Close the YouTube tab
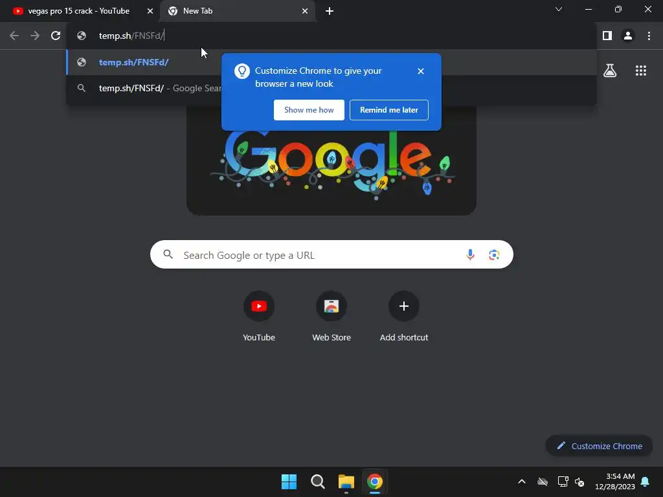The image size is (663, 497). point(150,11)
